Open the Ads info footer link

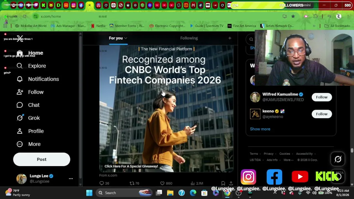coord(272,160)
